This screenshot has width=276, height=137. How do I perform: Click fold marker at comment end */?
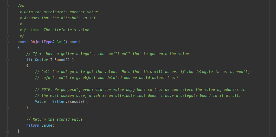coord(8,36)
